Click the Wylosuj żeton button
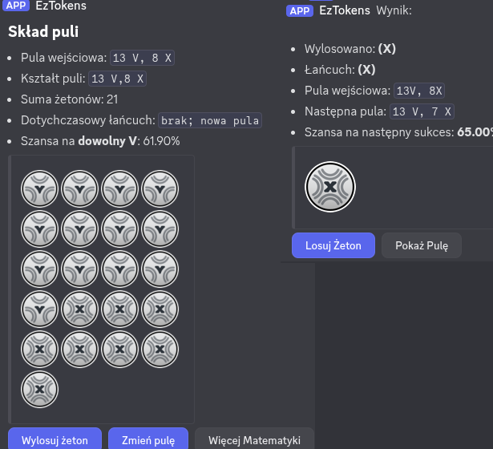Viewport: 493px width, 449px height. 55,439
